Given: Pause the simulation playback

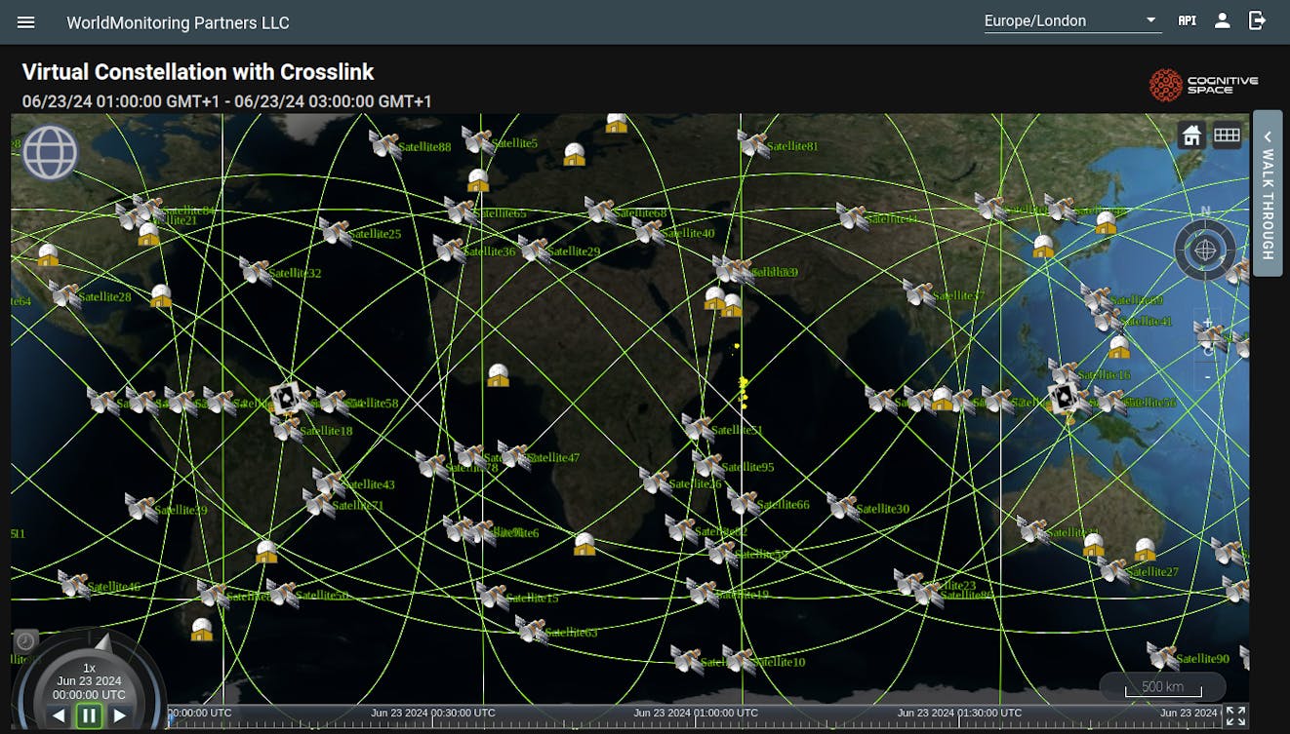Looking at the screenshot, I should (89, 715).
